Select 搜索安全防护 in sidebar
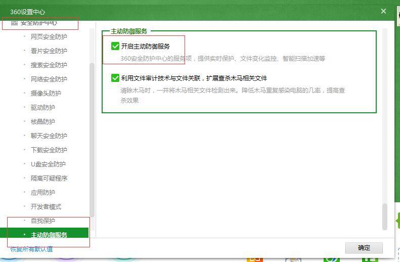Image resolution: width=400 pixels, height=262 pixels. pyautogui.click(x=49, y=65)
